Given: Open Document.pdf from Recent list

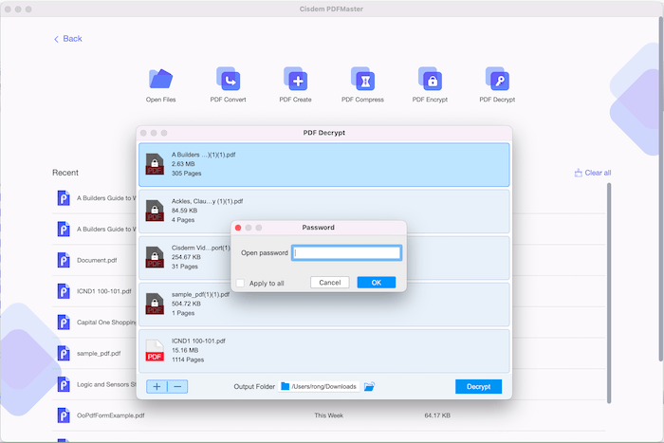Looking at the screenshot, I should [97, 260].
